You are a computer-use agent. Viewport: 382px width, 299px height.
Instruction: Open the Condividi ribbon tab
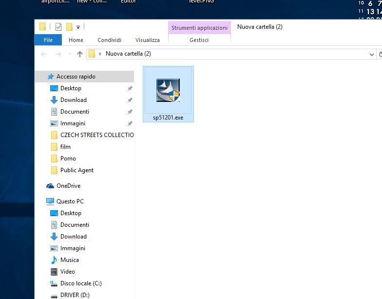(x=109, y=40)
